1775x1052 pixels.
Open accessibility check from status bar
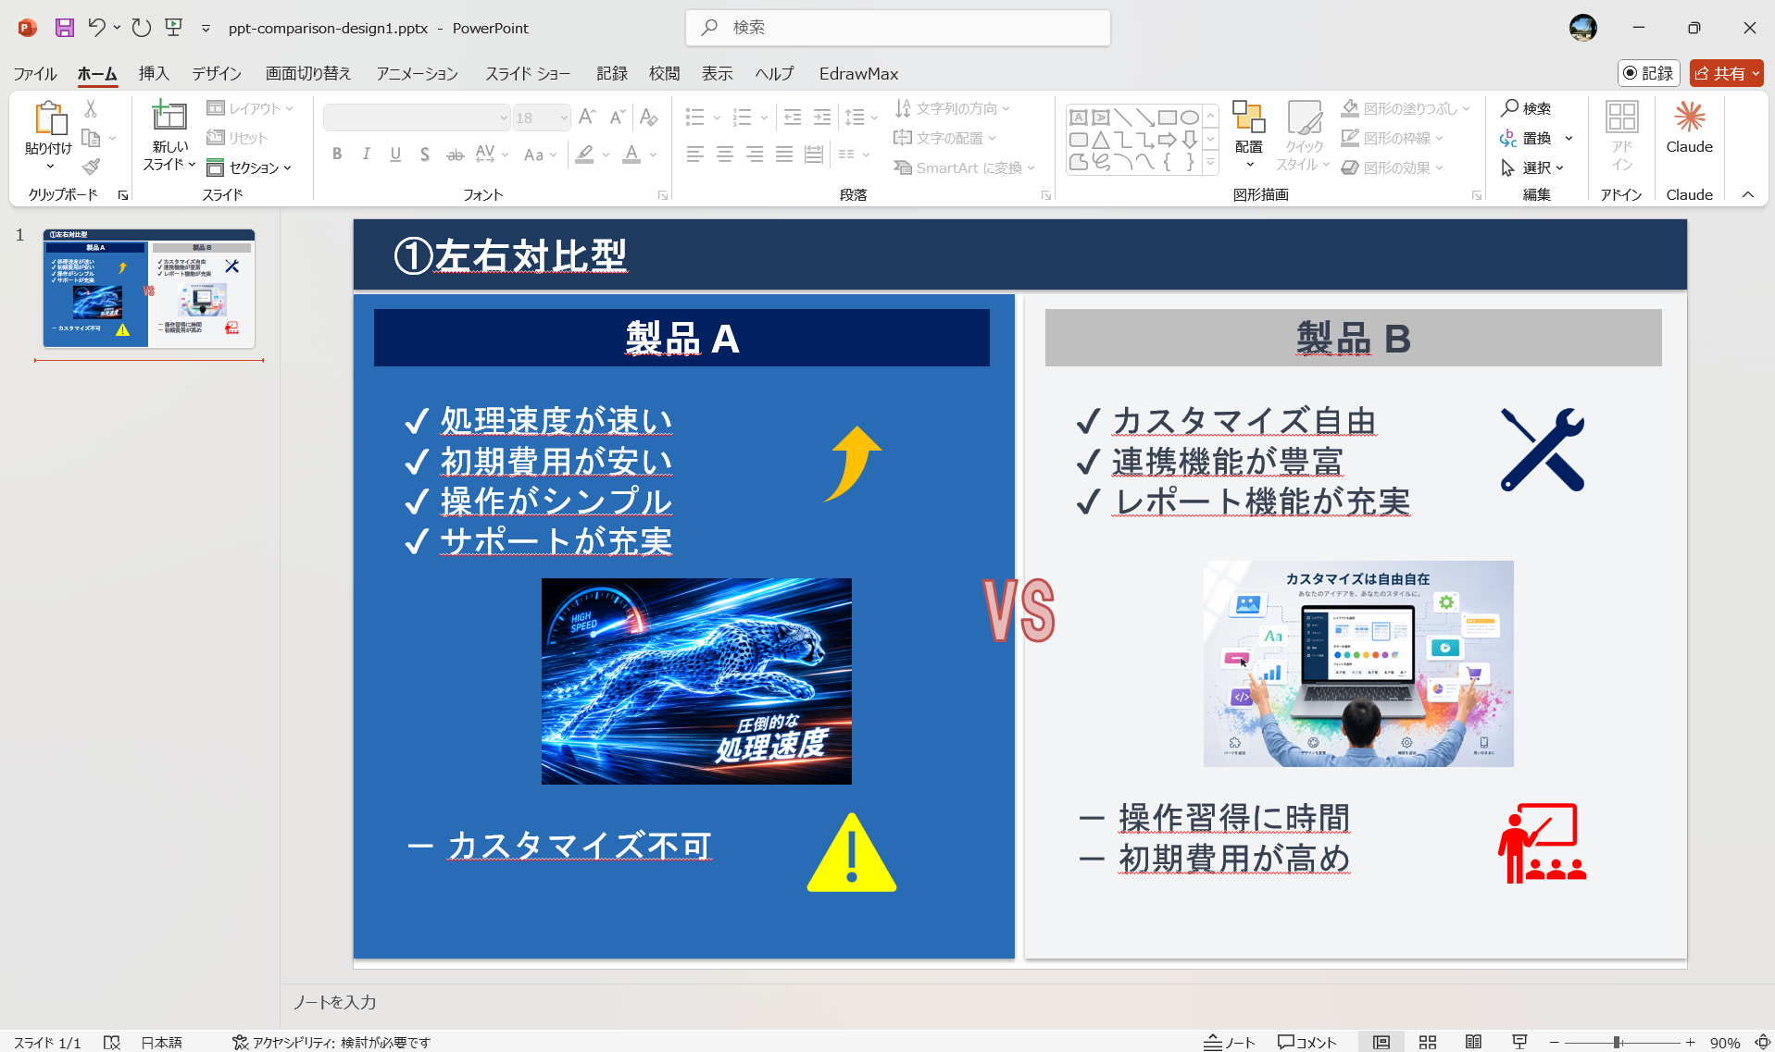[x=331, y=1042]
